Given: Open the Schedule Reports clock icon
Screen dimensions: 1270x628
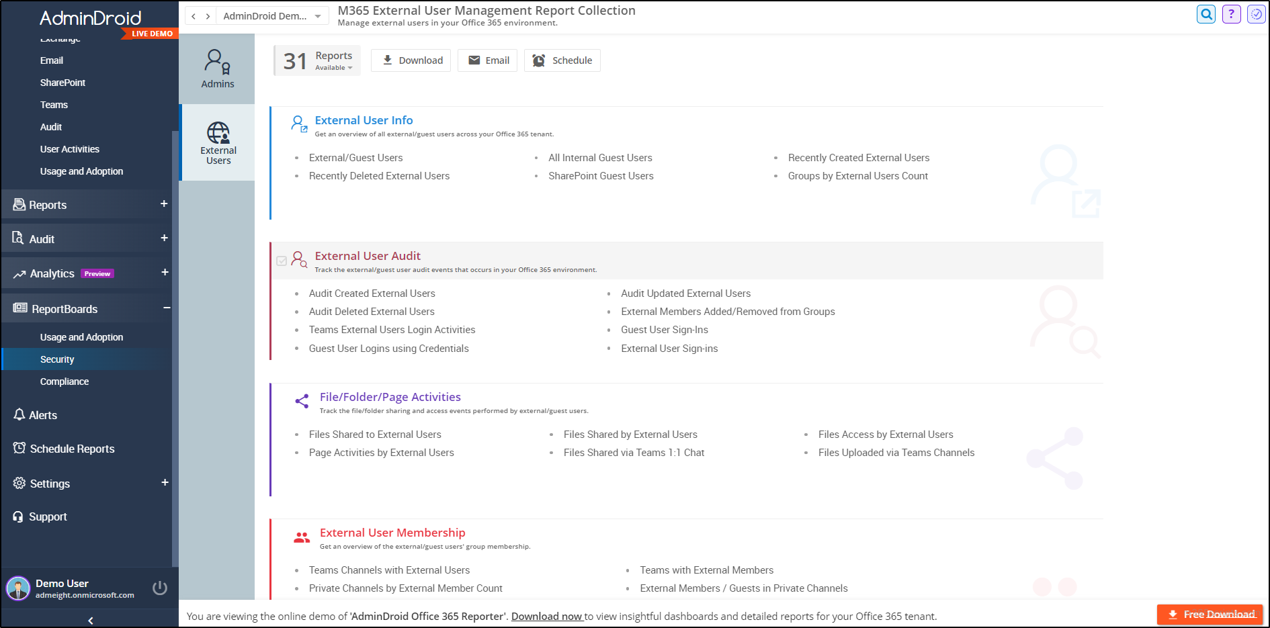Looking at the screenshot, I should pos(19,448).
